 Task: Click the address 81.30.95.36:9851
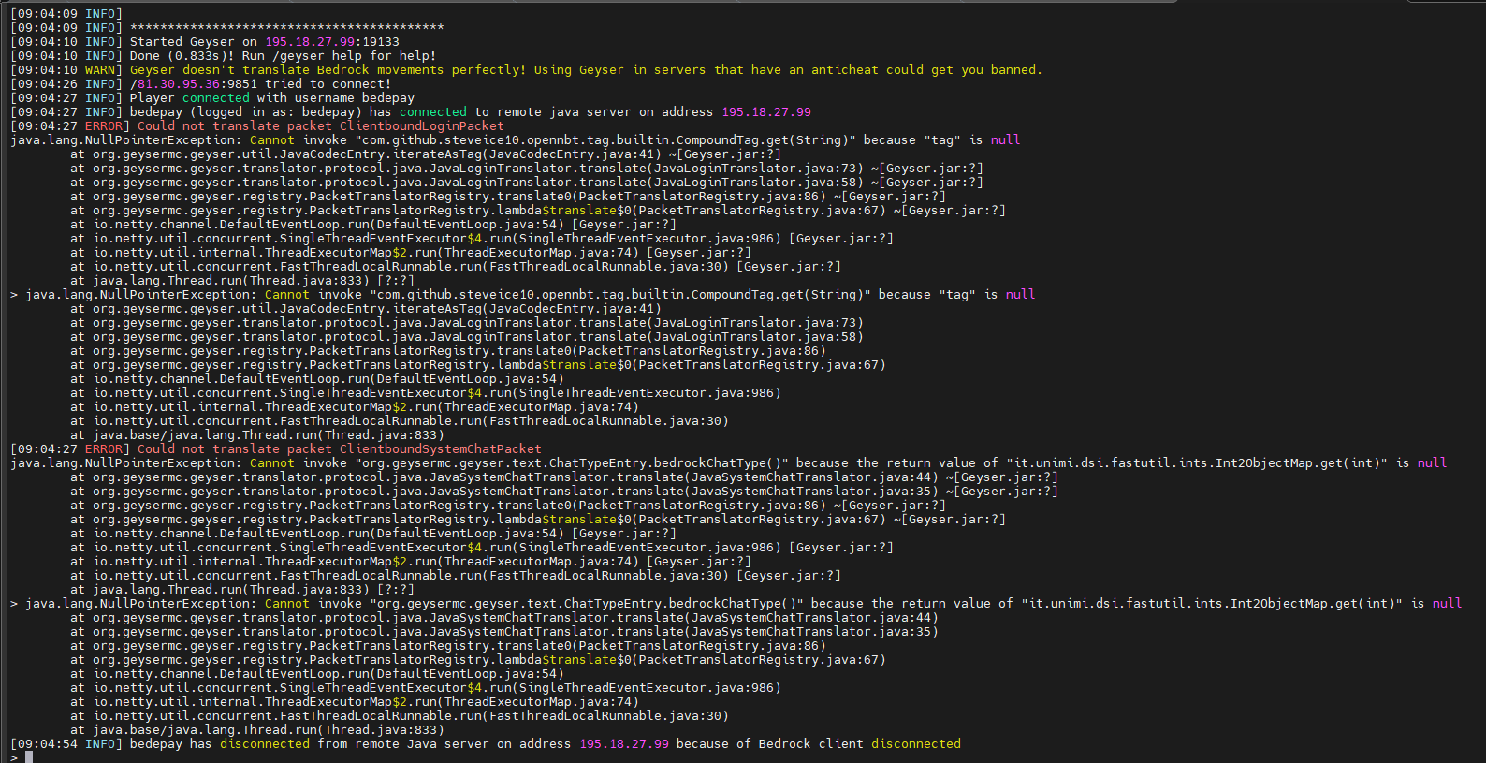(197, 83)
